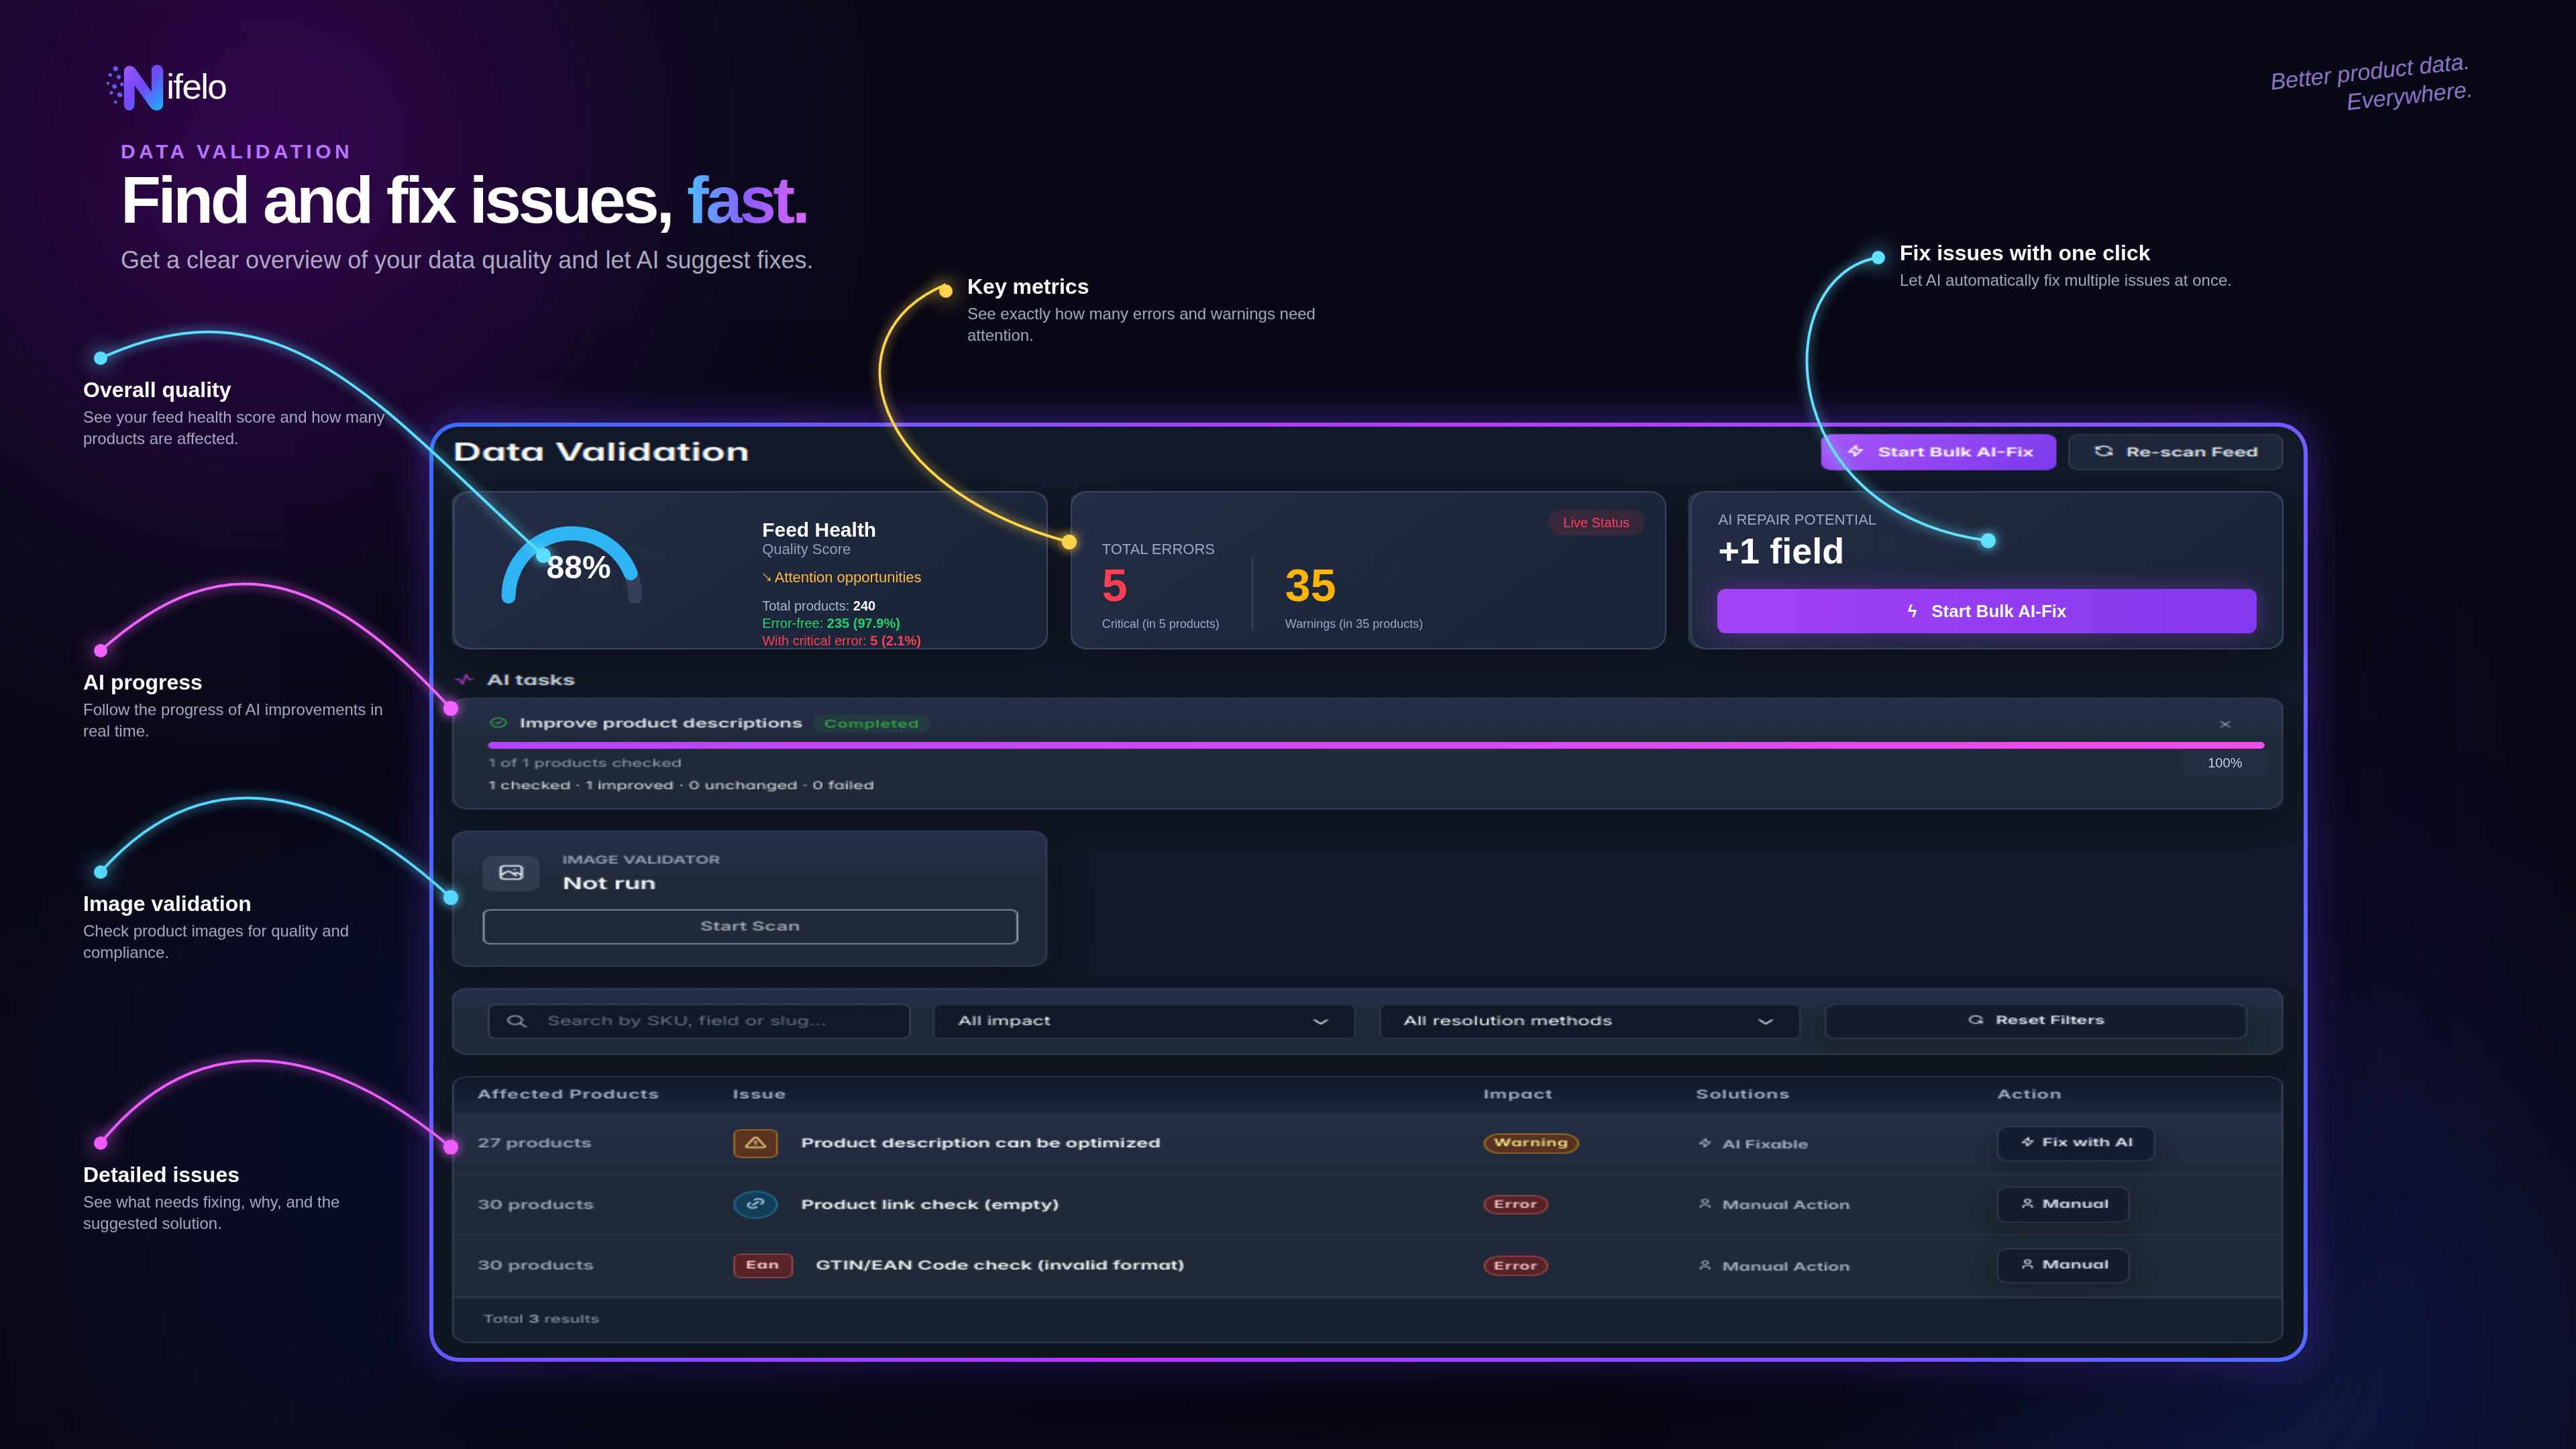Click person icon next to Manual Action in GTIN row

click(x=1705, y=1265)
